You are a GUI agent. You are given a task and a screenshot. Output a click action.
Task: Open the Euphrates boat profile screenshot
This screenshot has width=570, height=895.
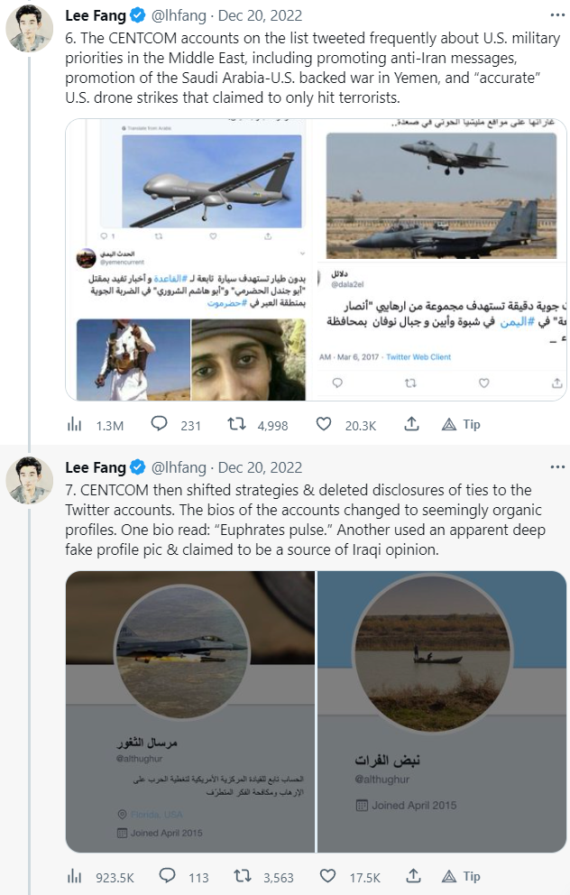pyautogui.click(x=442, y=713)
